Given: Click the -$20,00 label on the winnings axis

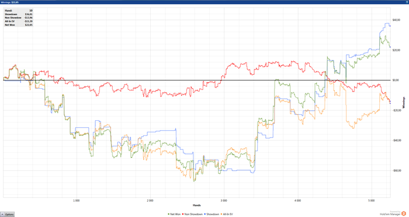Looking at the screenshot, I should (x=396, y=110).
